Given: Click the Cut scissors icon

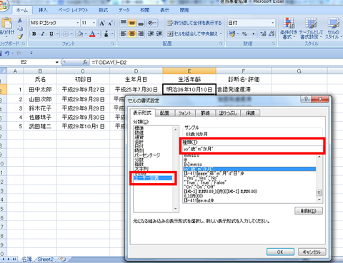Looking at the screenshot, I should tap(20, 20).
